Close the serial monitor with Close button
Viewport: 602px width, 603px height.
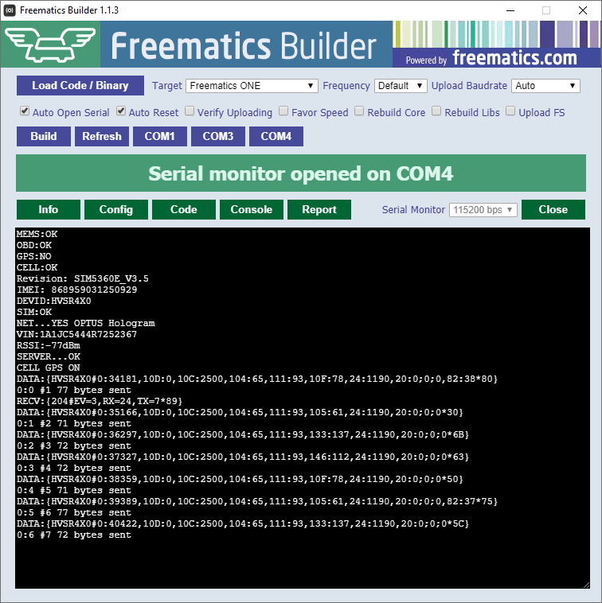pos(553,209)
